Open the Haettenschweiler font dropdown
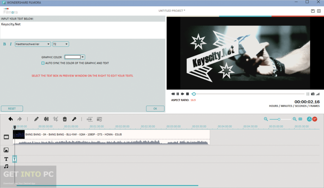Image resolution: width=324 pixels, height=188 pixels. (x=33, y=44)
